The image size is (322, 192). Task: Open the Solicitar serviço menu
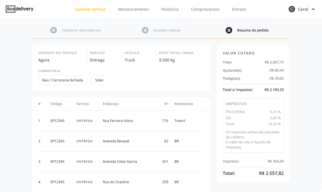90,9
